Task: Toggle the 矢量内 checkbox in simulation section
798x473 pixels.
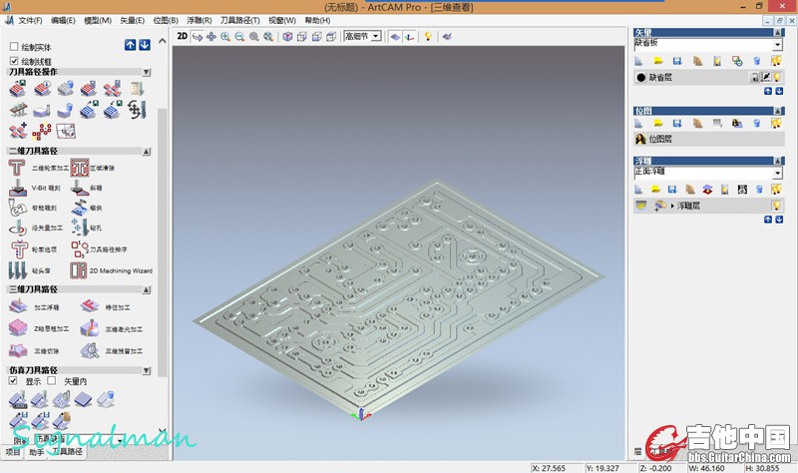Action: 51,380
